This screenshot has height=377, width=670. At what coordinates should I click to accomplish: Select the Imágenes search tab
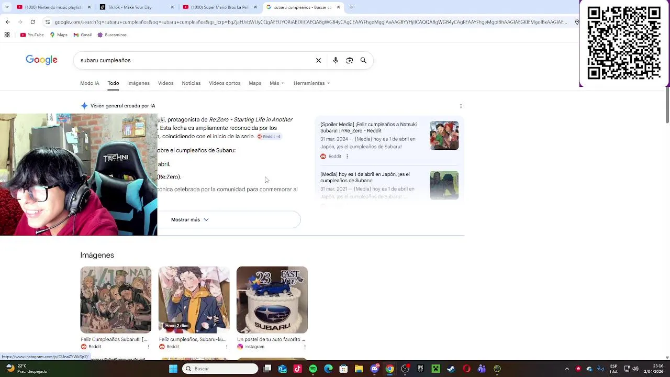[138, 83]
